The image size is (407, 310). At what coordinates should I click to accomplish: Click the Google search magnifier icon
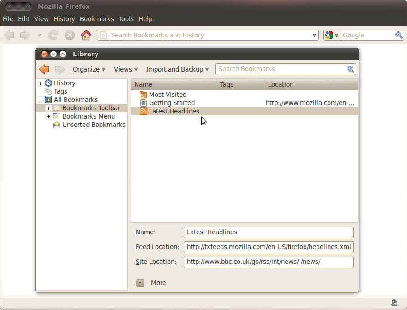[399, 35]
